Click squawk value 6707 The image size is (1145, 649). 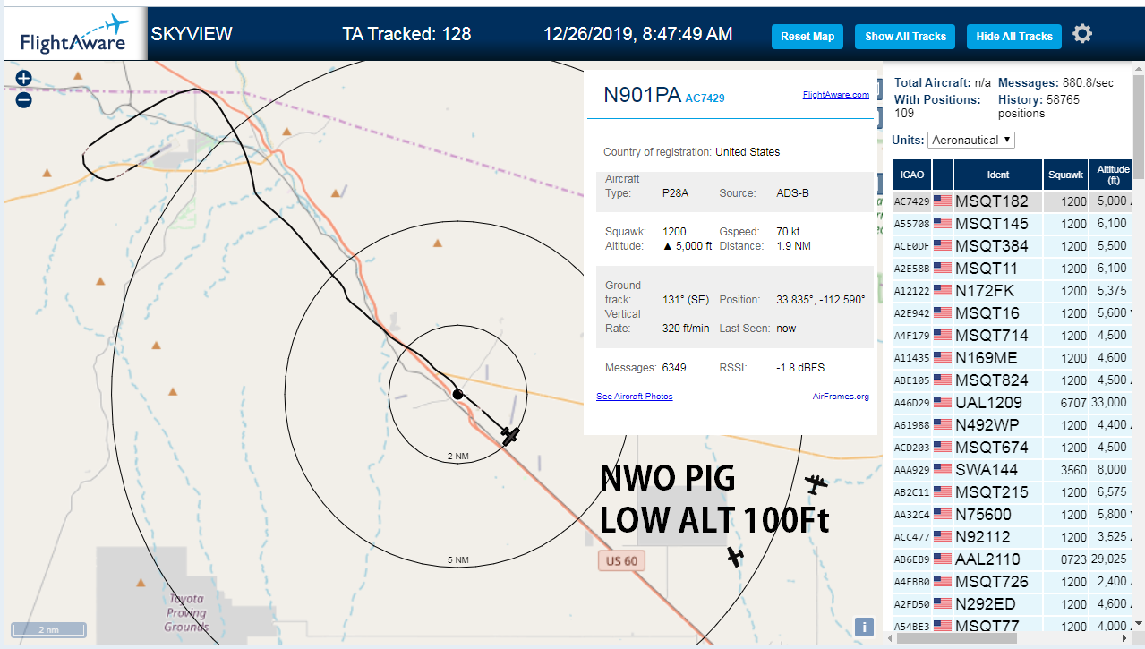click(1073, 402)
